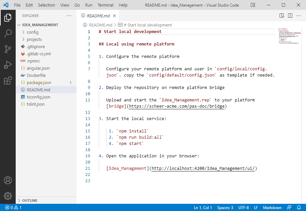
Task: Customize layout from title bar icon
Action: (x=253, y=5)
